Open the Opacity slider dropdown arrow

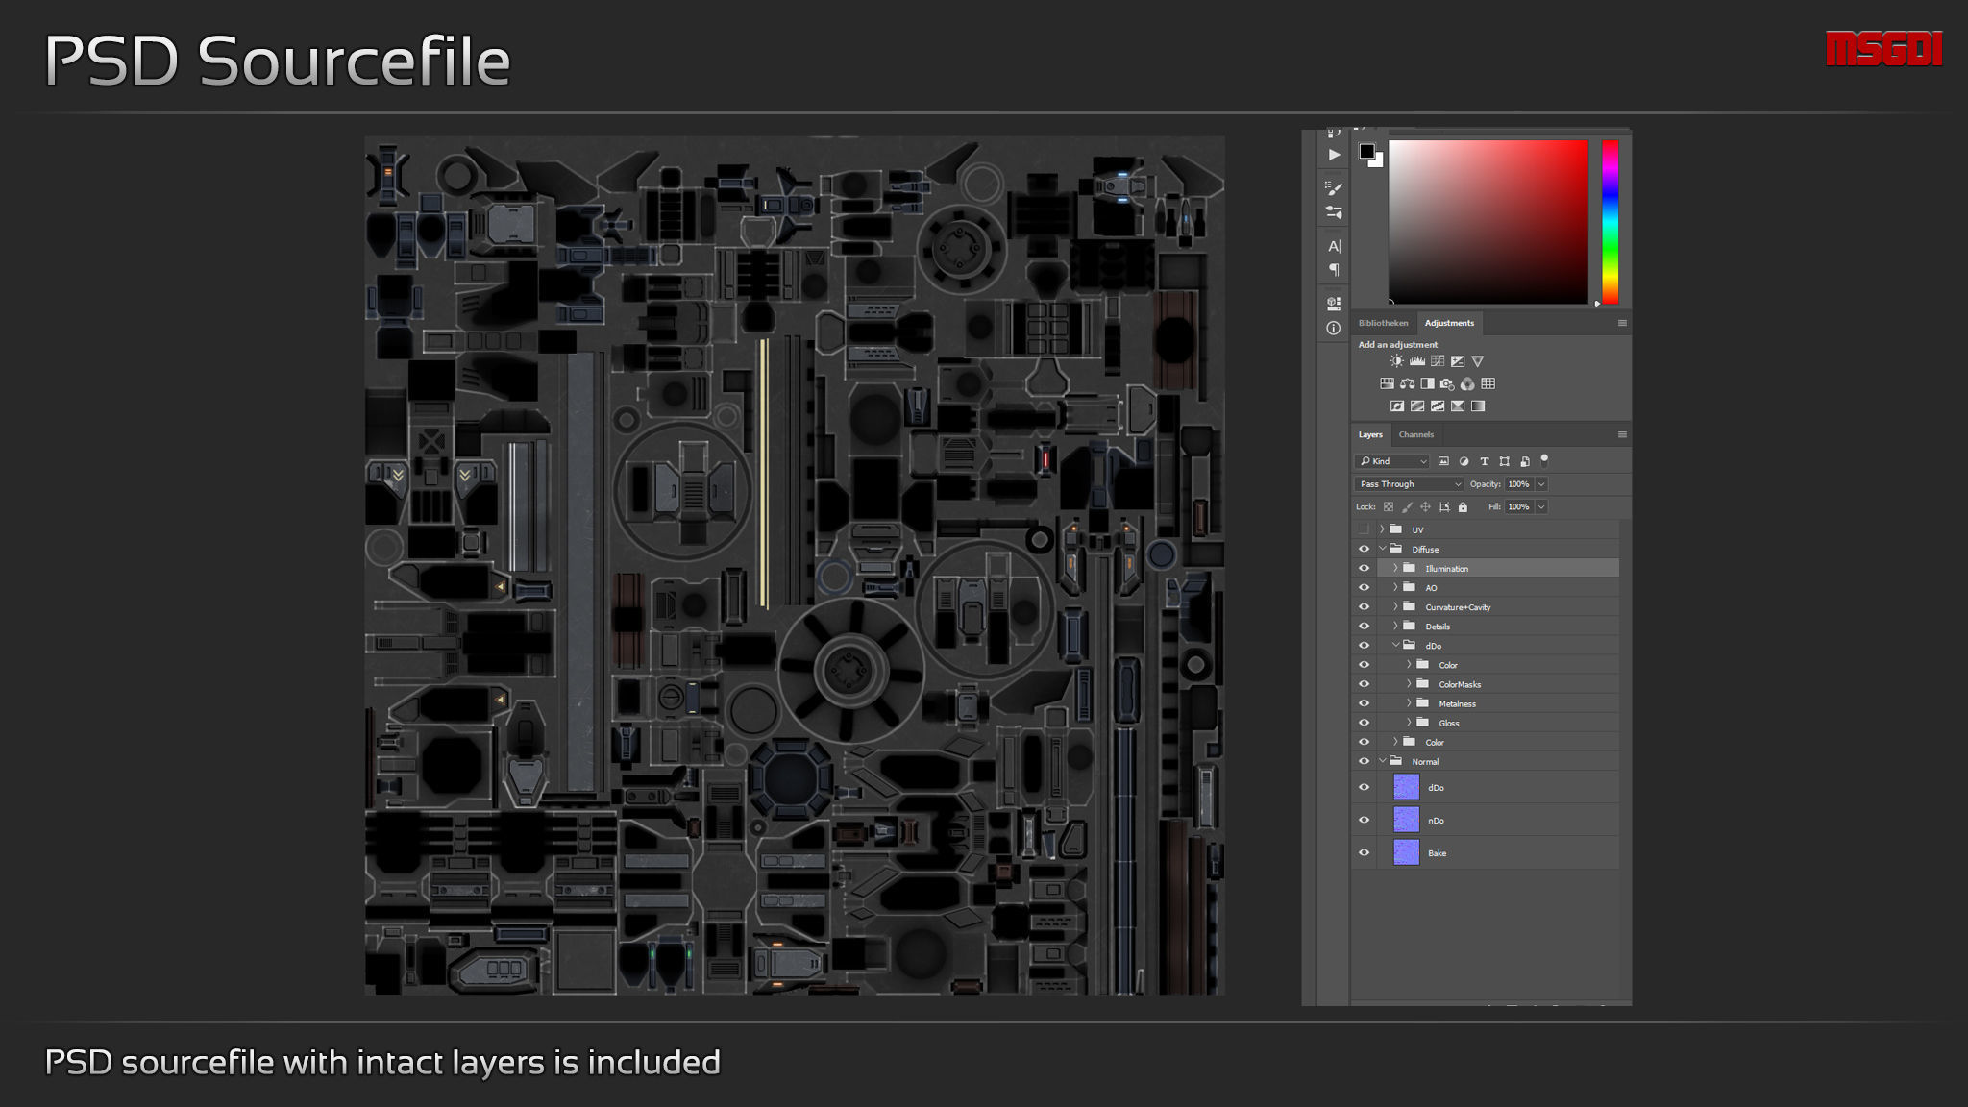pos(1541,484)
